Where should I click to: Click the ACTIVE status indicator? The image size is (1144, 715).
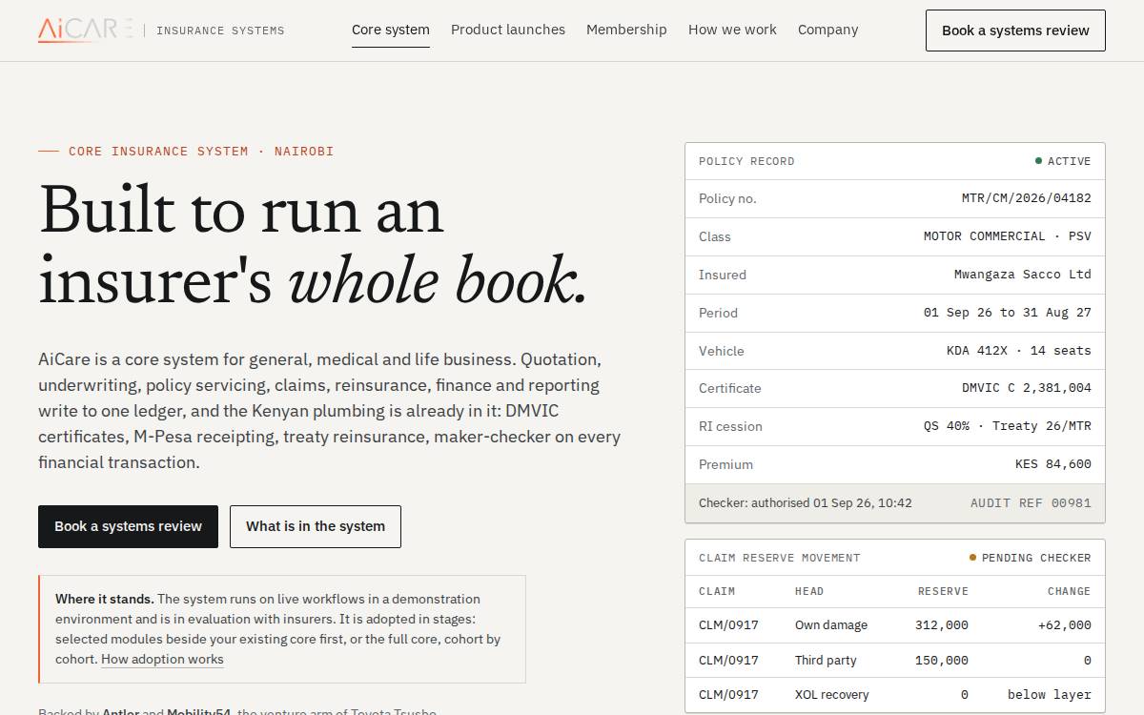coord(1063,161)
